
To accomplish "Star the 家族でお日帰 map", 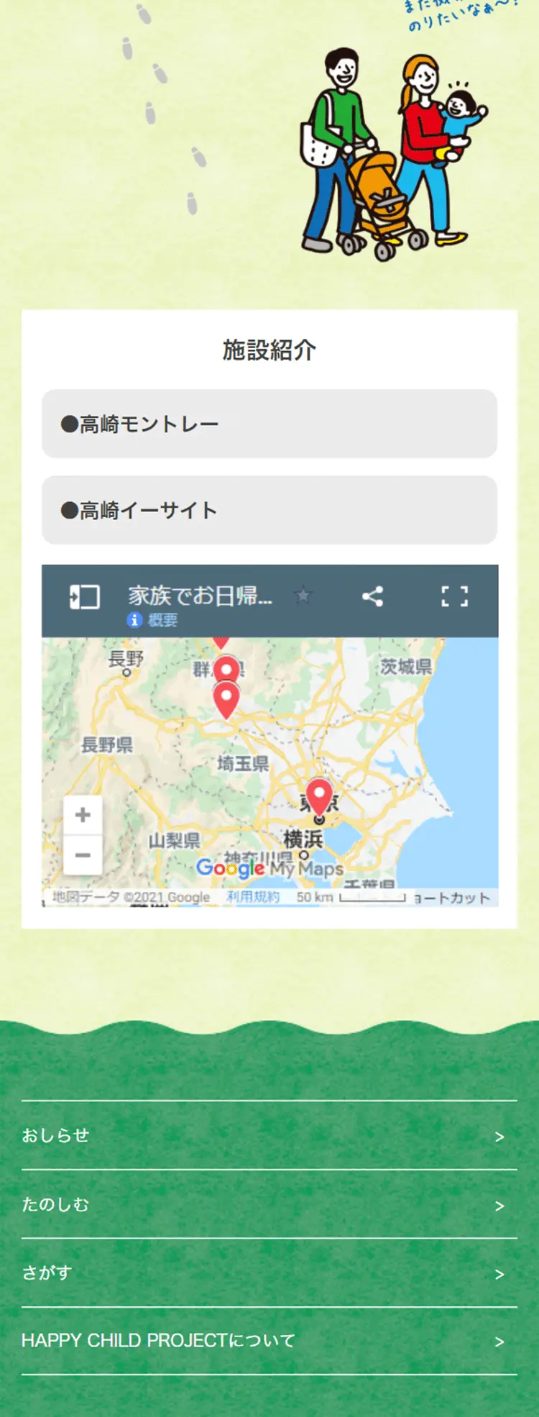I will coord(303,596).
